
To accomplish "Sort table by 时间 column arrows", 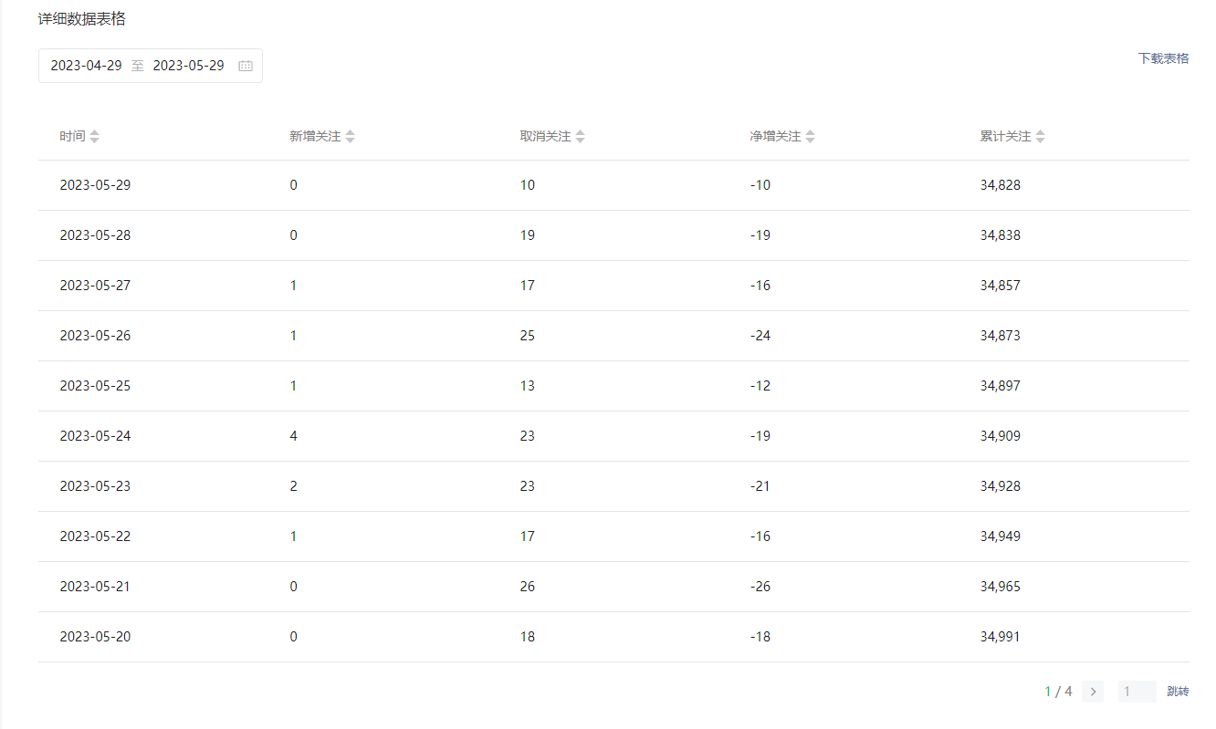I will point(95,136).
